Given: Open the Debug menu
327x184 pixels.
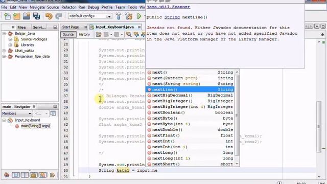Looking at the screenshot, I should 93,7.
